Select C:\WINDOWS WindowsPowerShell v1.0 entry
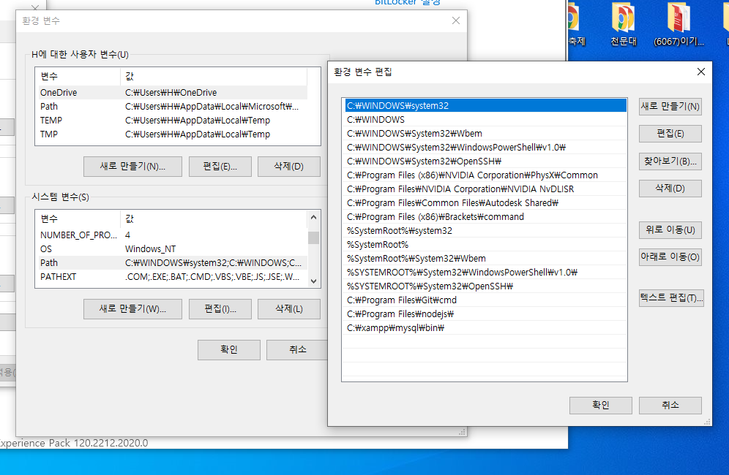The image size is (729, 475). [485, 147]
